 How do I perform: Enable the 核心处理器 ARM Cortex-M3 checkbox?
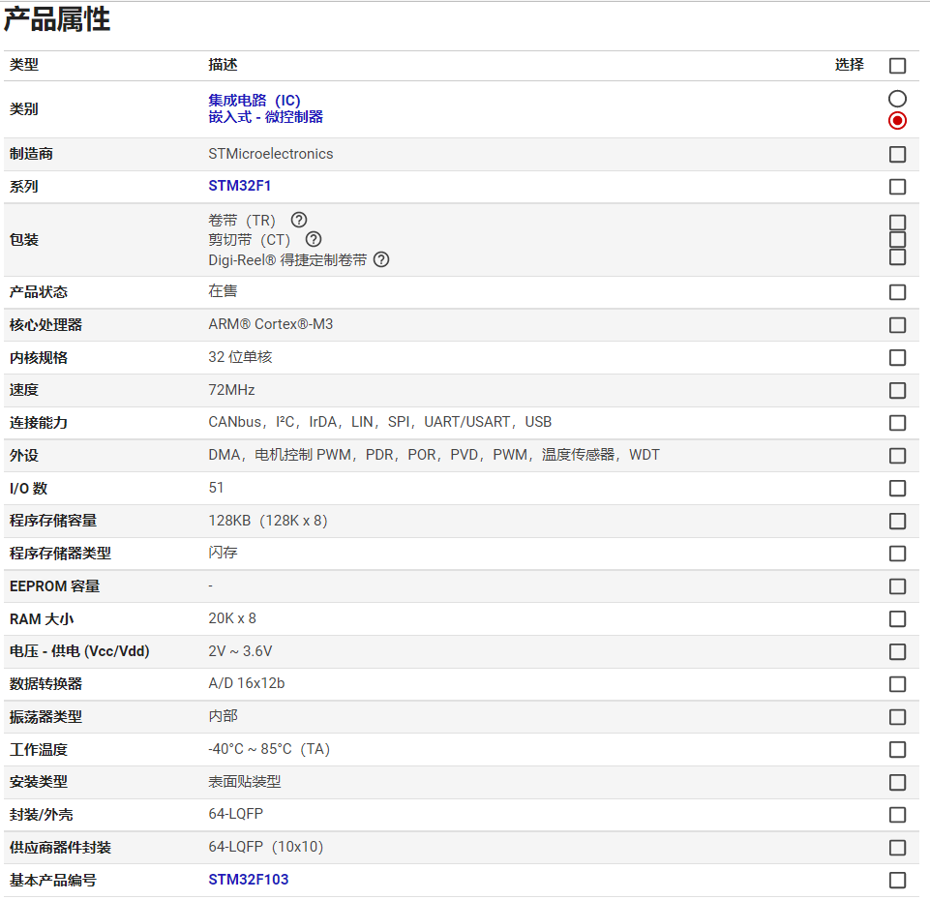[897, 325]
